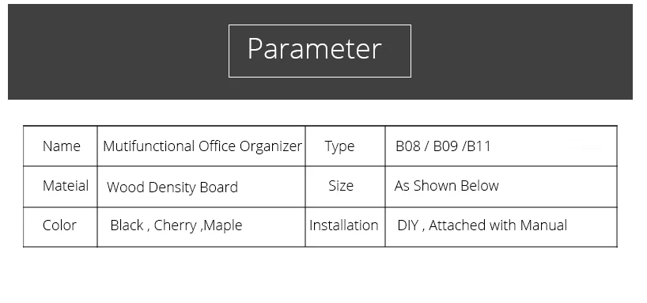
Task: Select the Mutifunctional Office Organizer text
Action: point(202,146)
